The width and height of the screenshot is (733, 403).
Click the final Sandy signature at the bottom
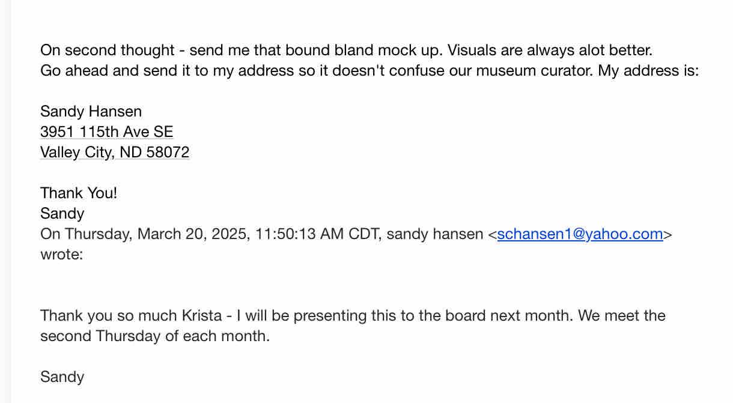pyautogui.click(x=62, y=377)
